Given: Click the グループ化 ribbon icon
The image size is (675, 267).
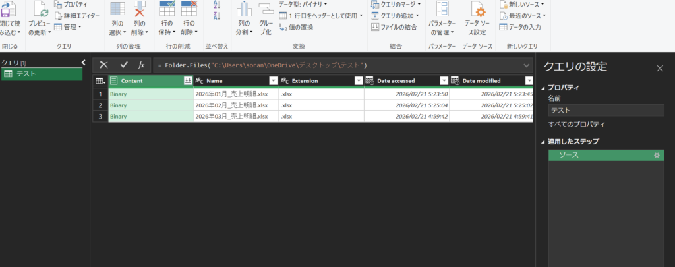Looking at the screenshot, I should tap(266, 20).
